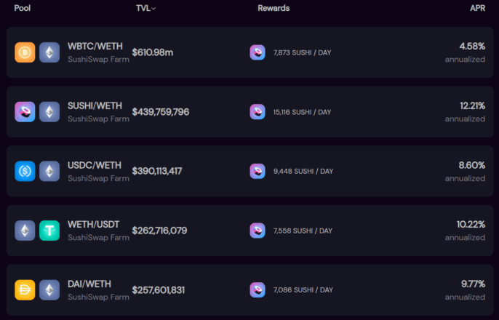Click the Sushi reward icon beside 15,116 SUSHI / DAY

(x=258, y=112)
